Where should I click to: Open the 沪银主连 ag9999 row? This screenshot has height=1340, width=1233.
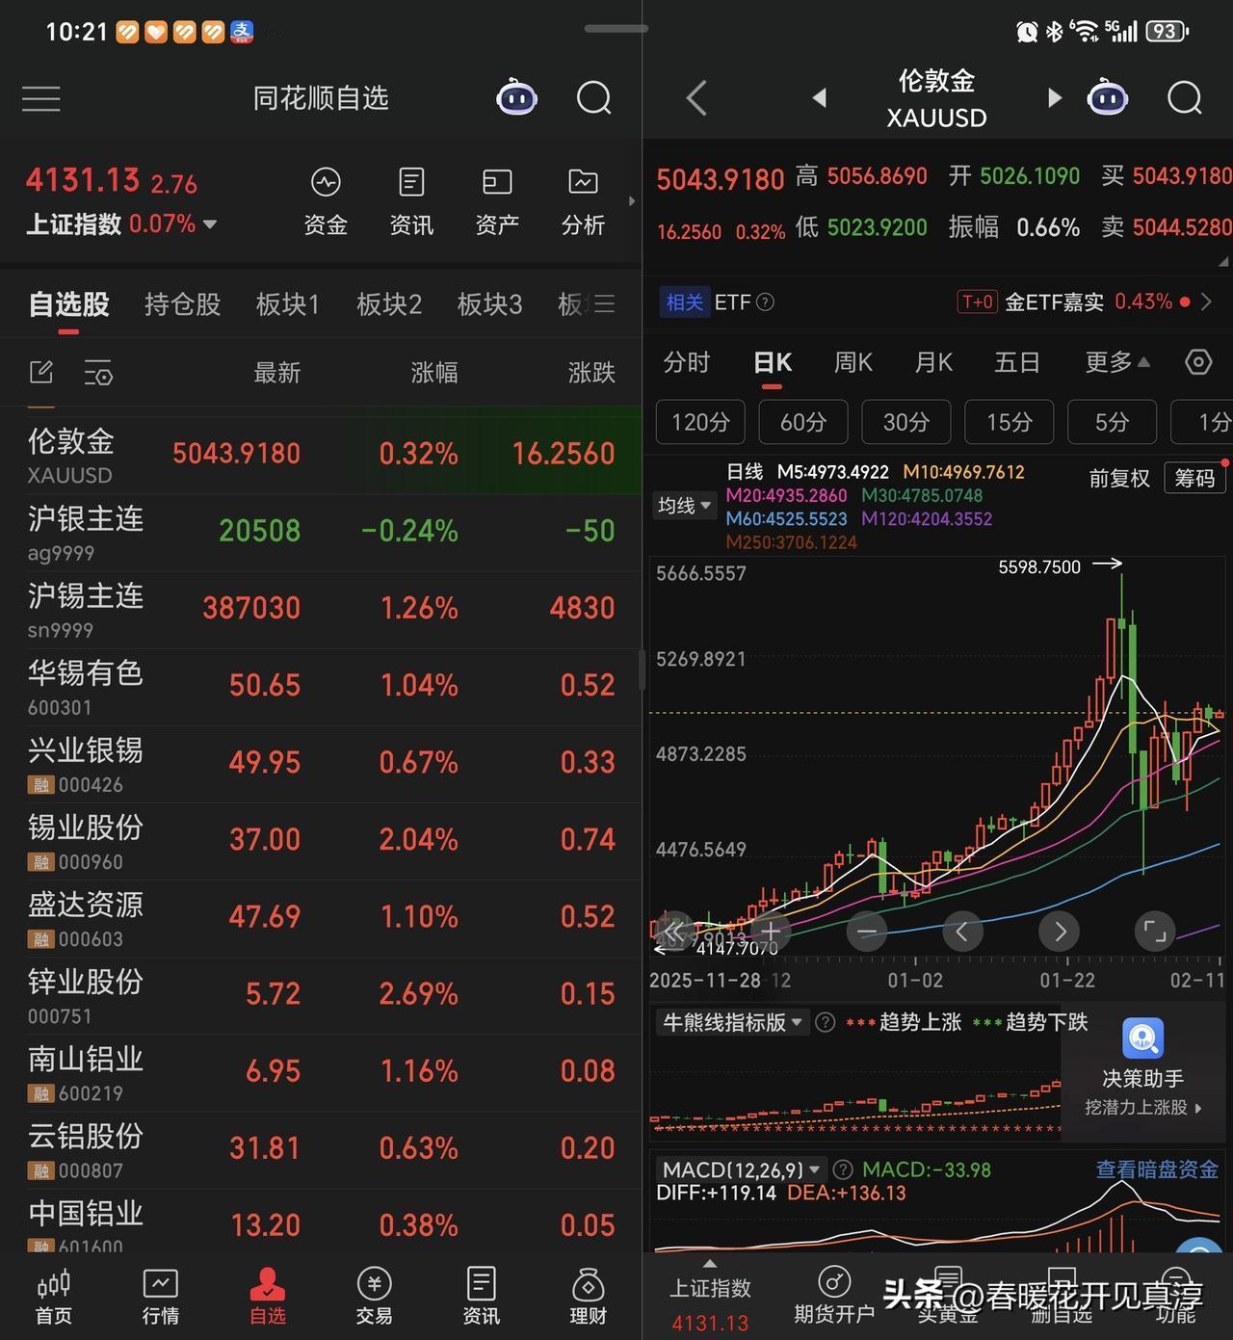(x=321, y=533)
